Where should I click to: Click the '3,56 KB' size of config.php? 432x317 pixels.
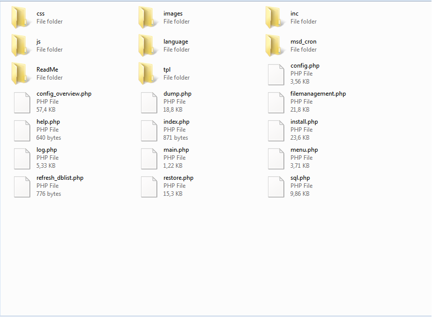coord(300,82)
